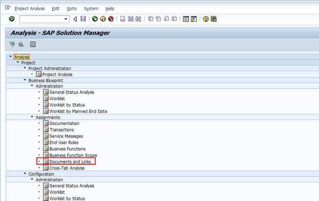Screen dimensions: 319x201
Task: Collapse the Analysis root node
Action: 11,56
